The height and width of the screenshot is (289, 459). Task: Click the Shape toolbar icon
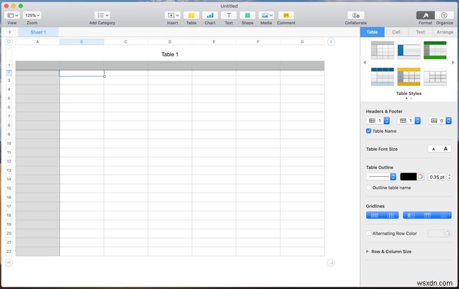[x=247, y=15]
